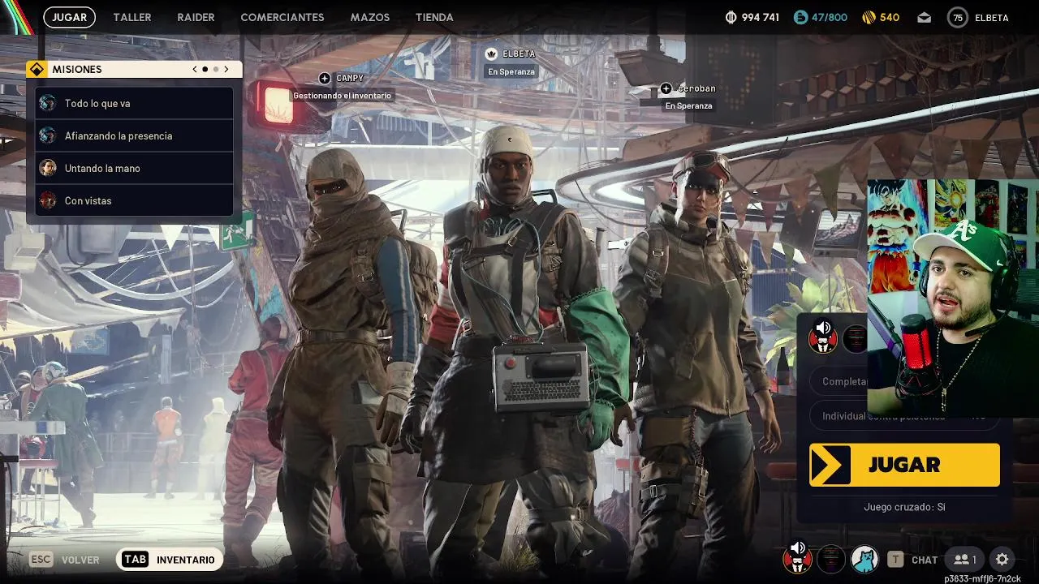Click the ESC key hint
The height and width of the screenshot is (584, 1039).
[41, 559]
